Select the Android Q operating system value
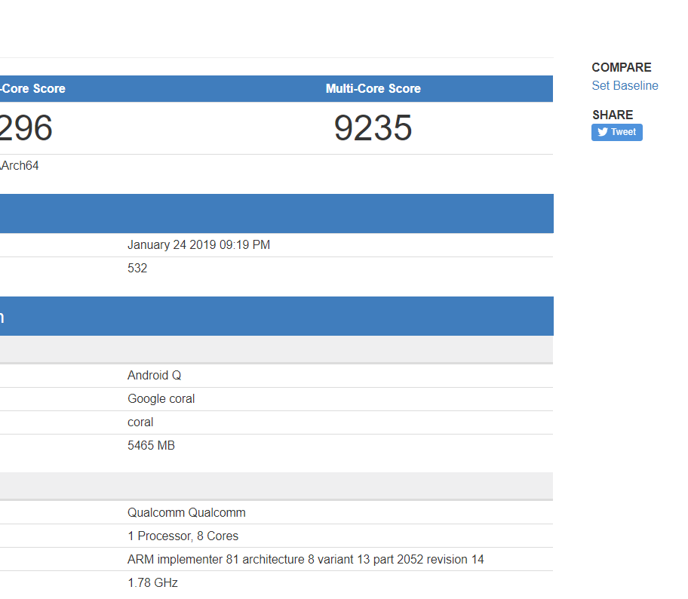Image resolution: width=688 pixels, height=599 pixels. point(154,375)
